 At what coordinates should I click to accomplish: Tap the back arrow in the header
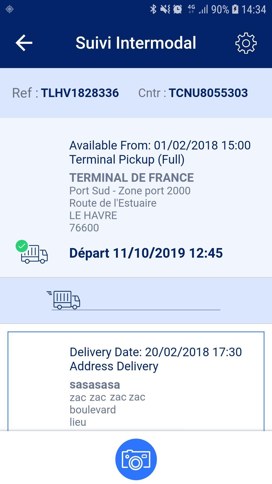point(24,43)
